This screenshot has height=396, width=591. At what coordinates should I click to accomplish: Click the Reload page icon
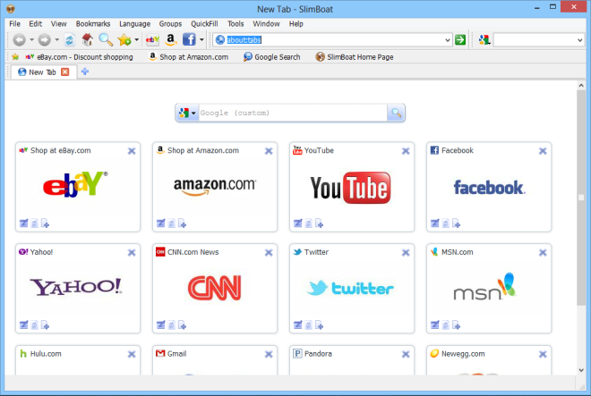coord(69,40)
